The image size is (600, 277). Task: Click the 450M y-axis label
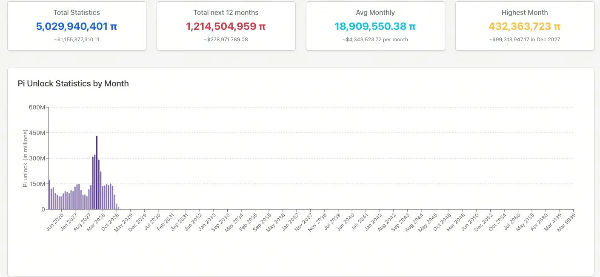point(36,133)
